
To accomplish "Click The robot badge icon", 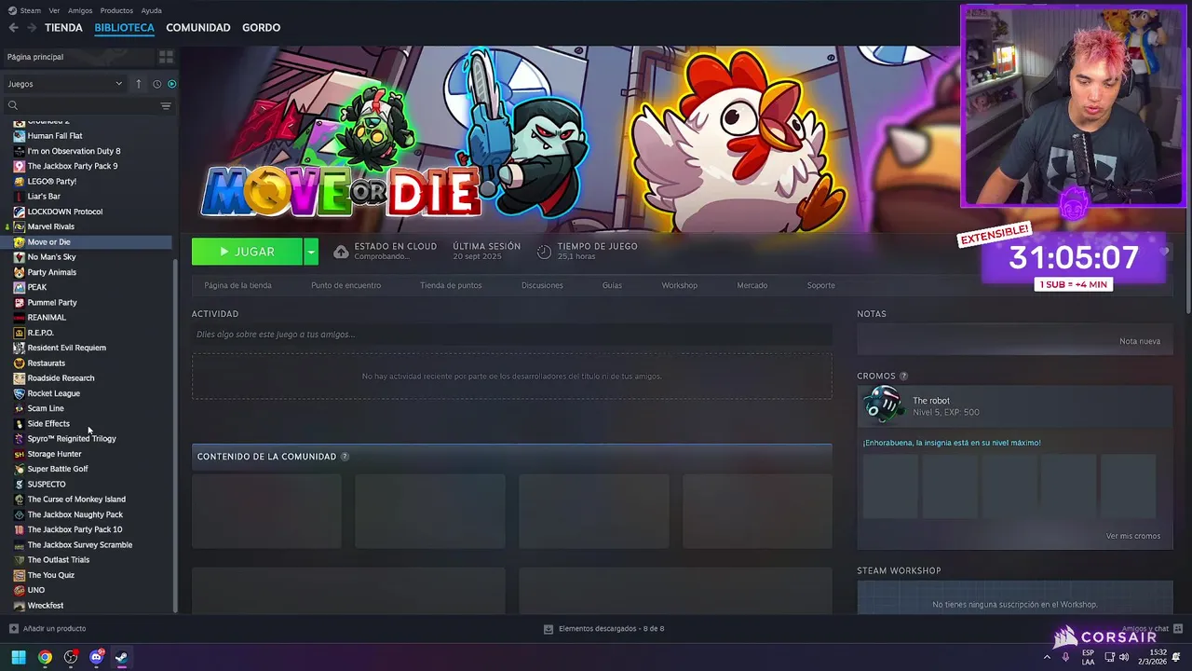I will click(882, 405).
